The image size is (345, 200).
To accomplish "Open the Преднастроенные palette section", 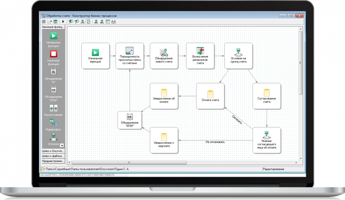I will click(x=53, y=161).
